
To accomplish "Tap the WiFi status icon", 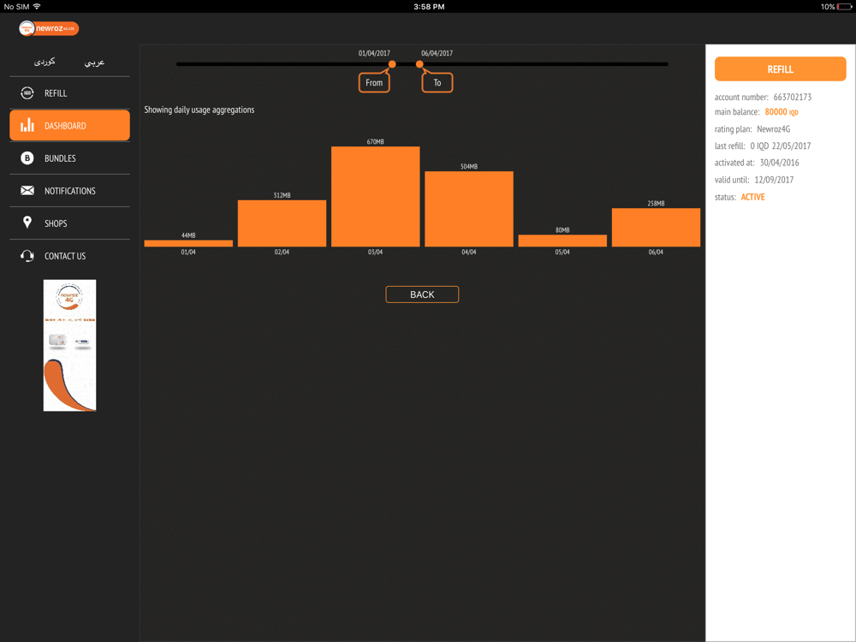I will coord(37,7).
